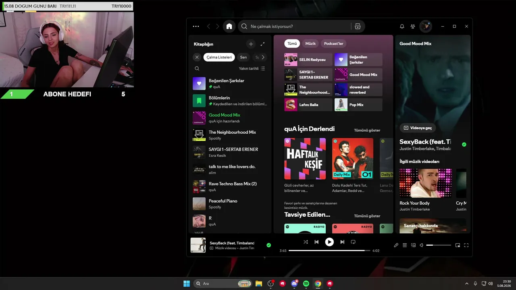Open SAYGI 1 -SERTAB ERENER playlist in the library
This screenshot has height=290, width=516.
click(x=230, y=152)
